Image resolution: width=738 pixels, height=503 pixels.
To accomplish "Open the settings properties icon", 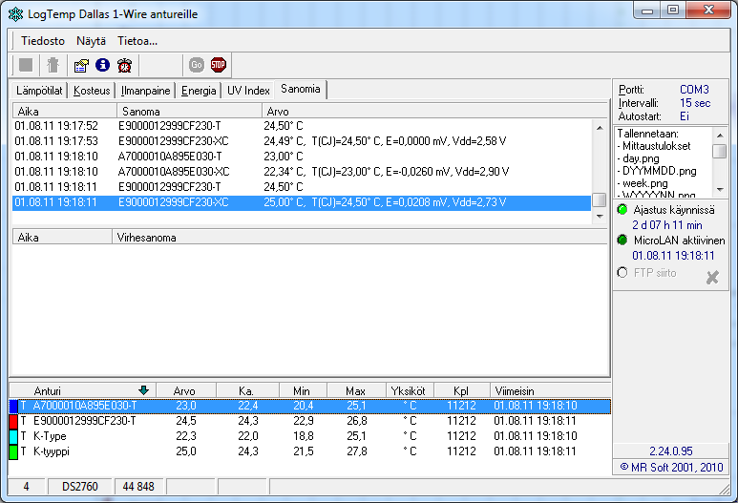I will [x=81, y=65].
